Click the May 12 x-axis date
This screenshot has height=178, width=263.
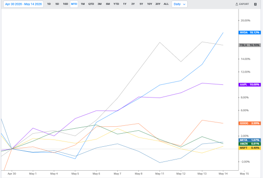(181, 174)
